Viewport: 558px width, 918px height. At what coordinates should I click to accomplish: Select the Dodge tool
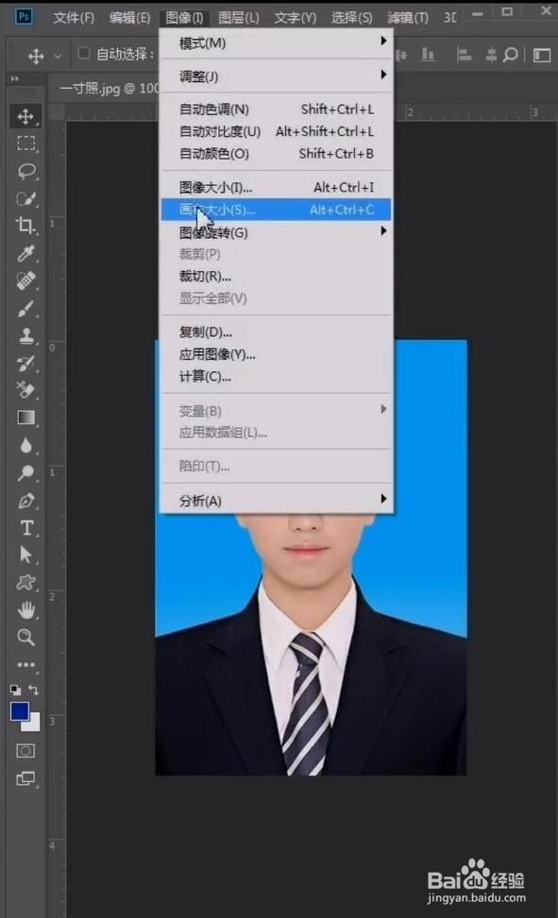click(x=25, y=472)
